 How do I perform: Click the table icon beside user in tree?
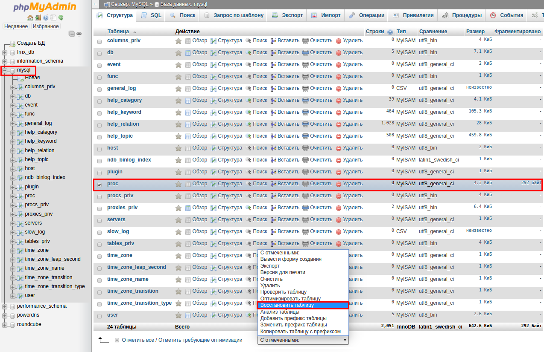pyautogui.click(x=20, y=295)
